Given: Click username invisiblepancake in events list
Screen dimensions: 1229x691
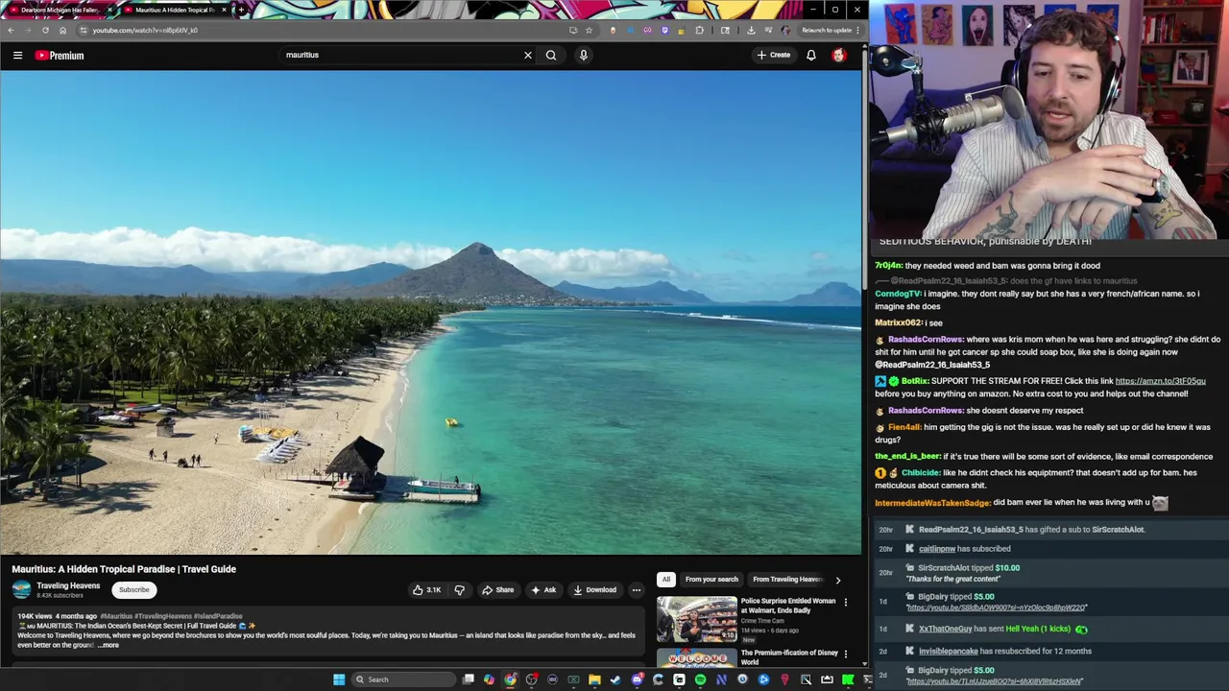Looking at the screenshot, I should [x=948, y=651].
